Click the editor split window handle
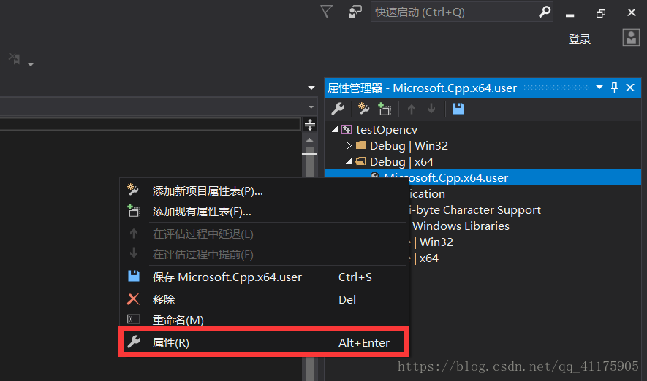Screen dimensions: 647x381 310,124
